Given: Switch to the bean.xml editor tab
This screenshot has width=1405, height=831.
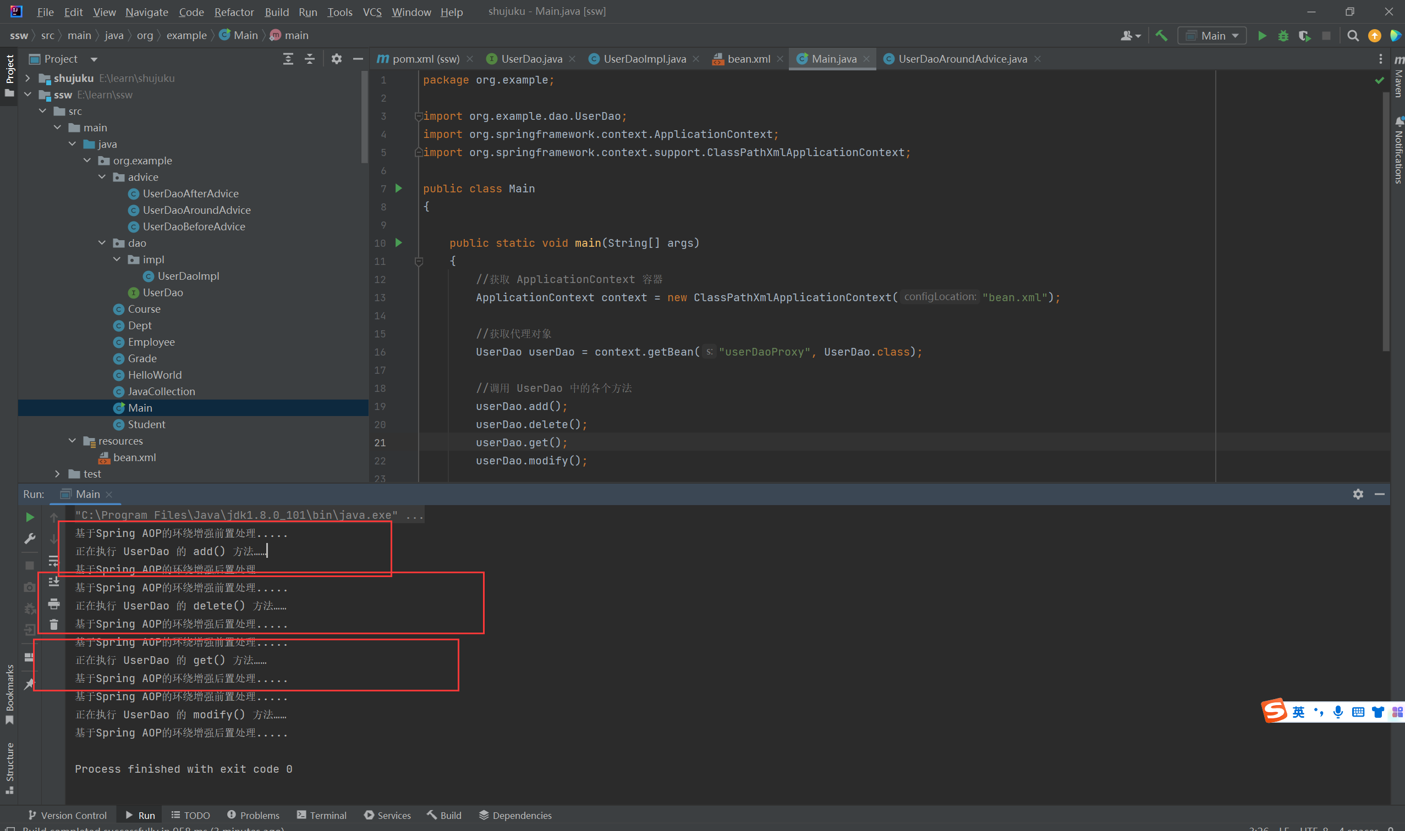Looking at the screenshot, I should pyautogui.click(x=748, y=59).
